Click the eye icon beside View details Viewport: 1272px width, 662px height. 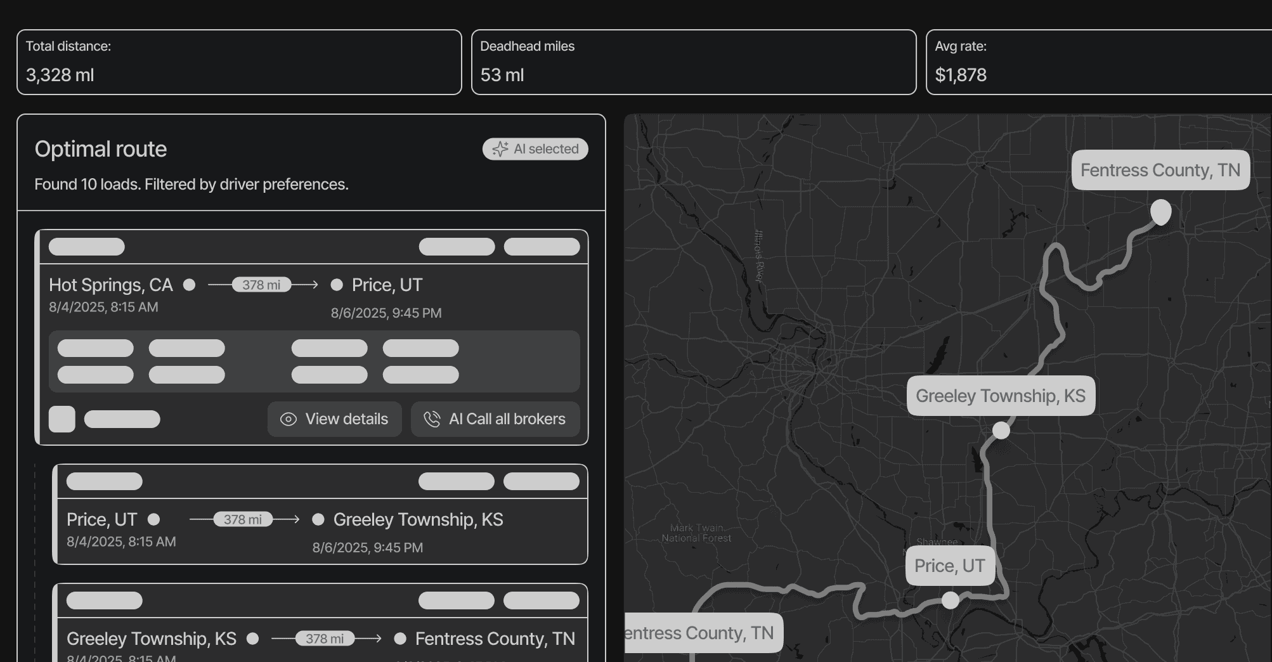point(289,419)
